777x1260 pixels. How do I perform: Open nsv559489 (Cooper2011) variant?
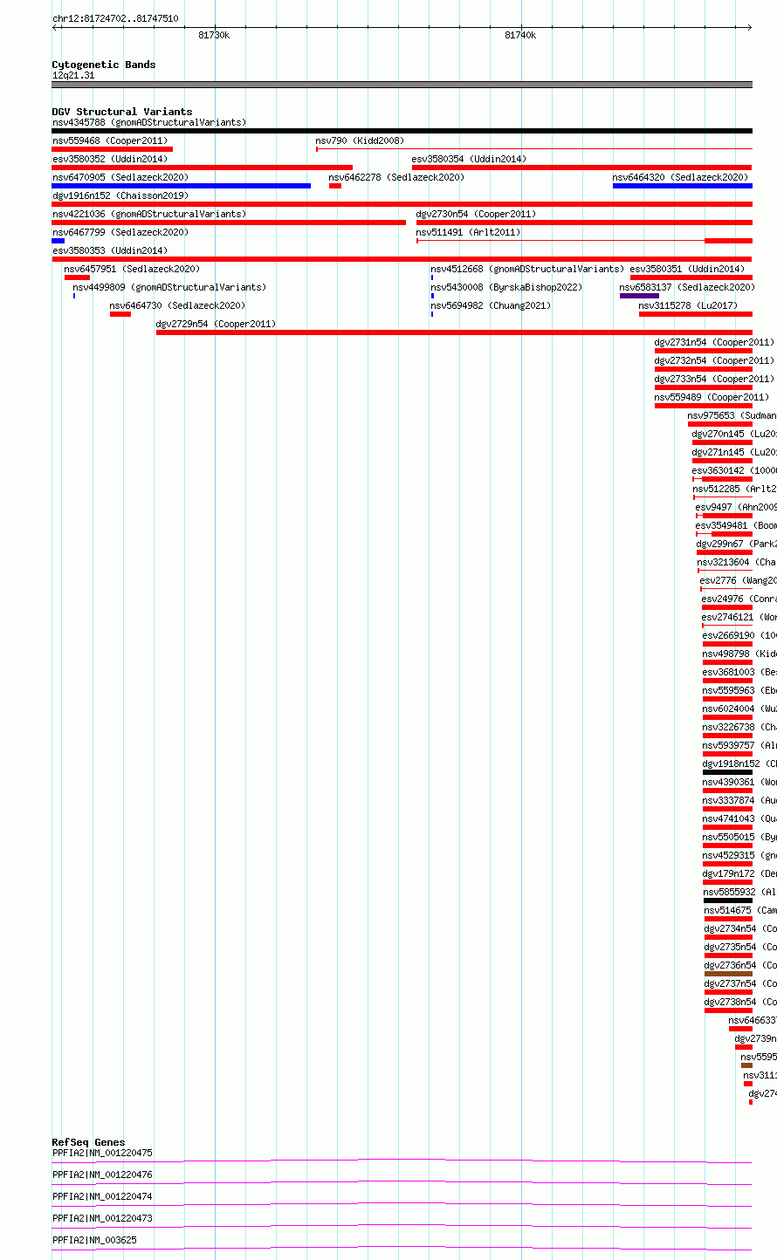click(x=712, y=397)
